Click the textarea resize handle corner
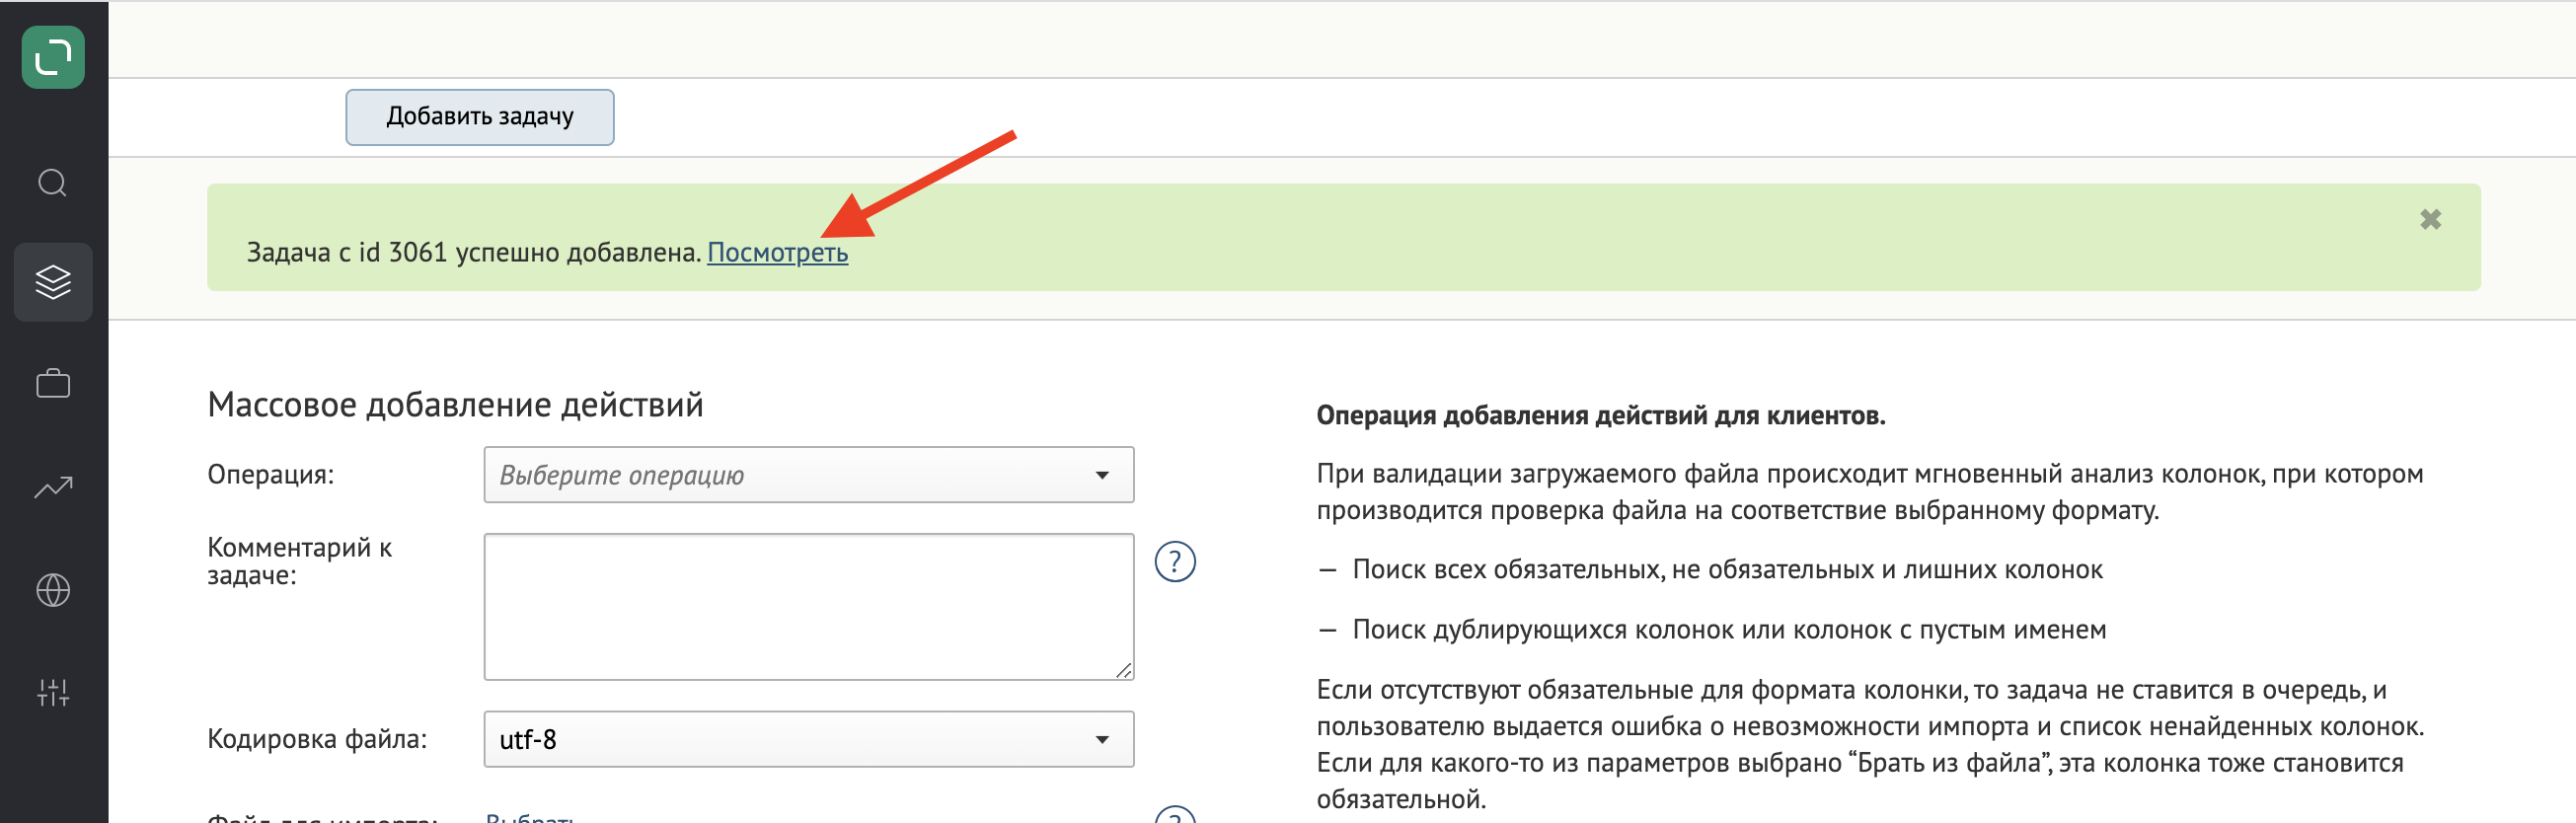This screenshot has width=2576, height=823. [x=1124, y=671]
